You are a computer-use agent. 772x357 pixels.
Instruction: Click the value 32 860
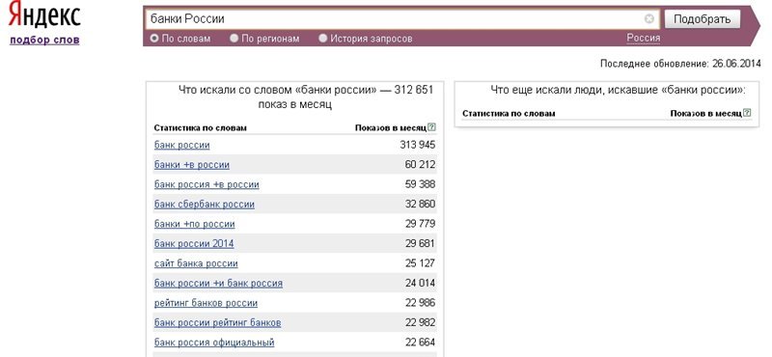tap(420, 204)
